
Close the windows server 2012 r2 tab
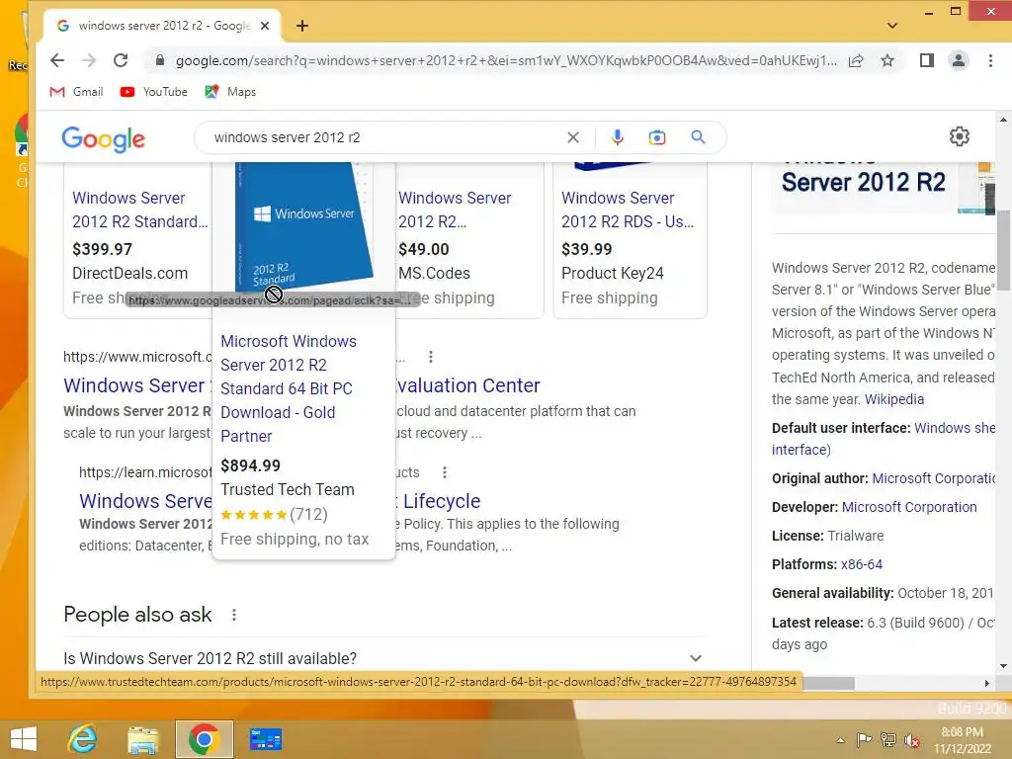(x=265, y=26)
